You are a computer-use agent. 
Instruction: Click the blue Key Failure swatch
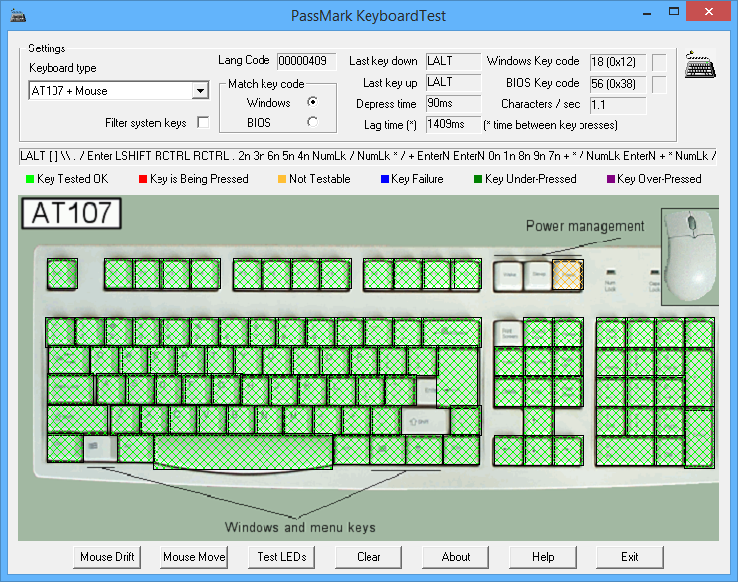point(385,179)
